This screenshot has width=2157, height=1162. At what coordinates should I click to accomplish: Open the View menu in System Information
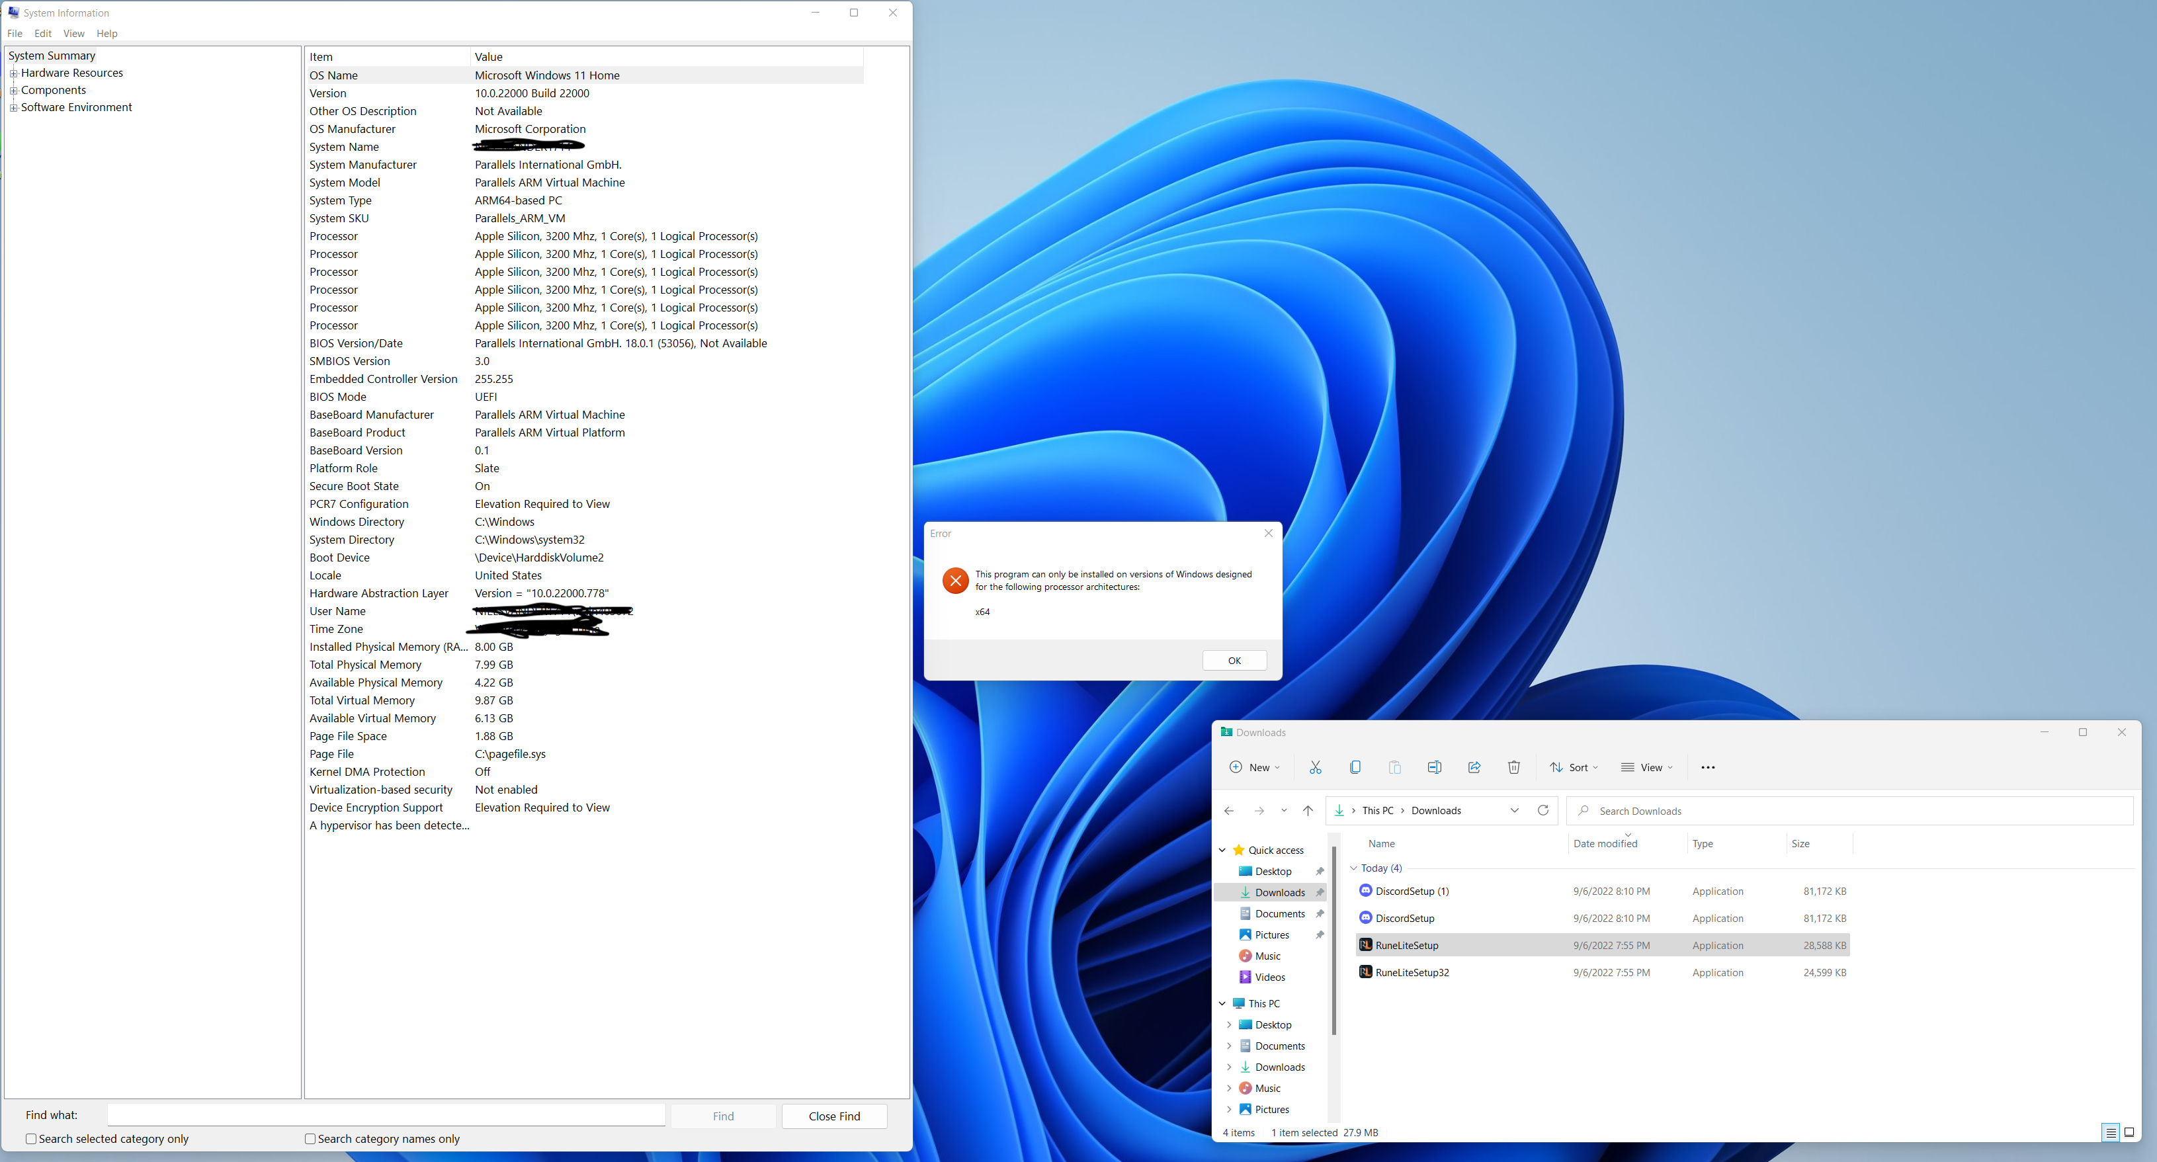73,34
